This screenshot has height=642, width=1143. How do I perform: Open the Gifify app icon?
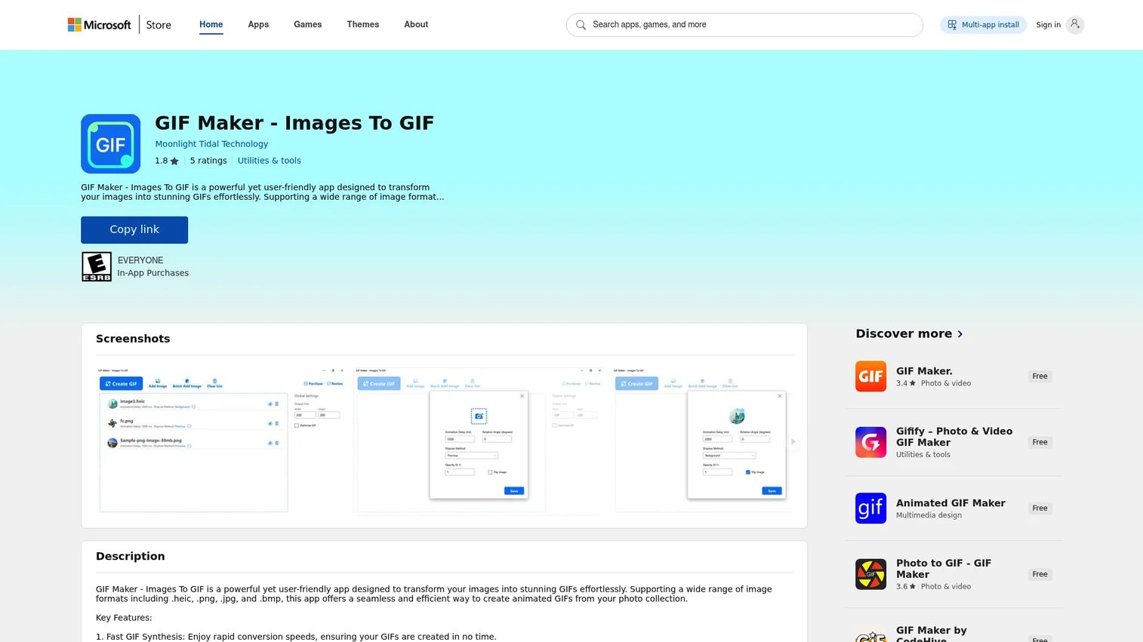pos(870,442)
